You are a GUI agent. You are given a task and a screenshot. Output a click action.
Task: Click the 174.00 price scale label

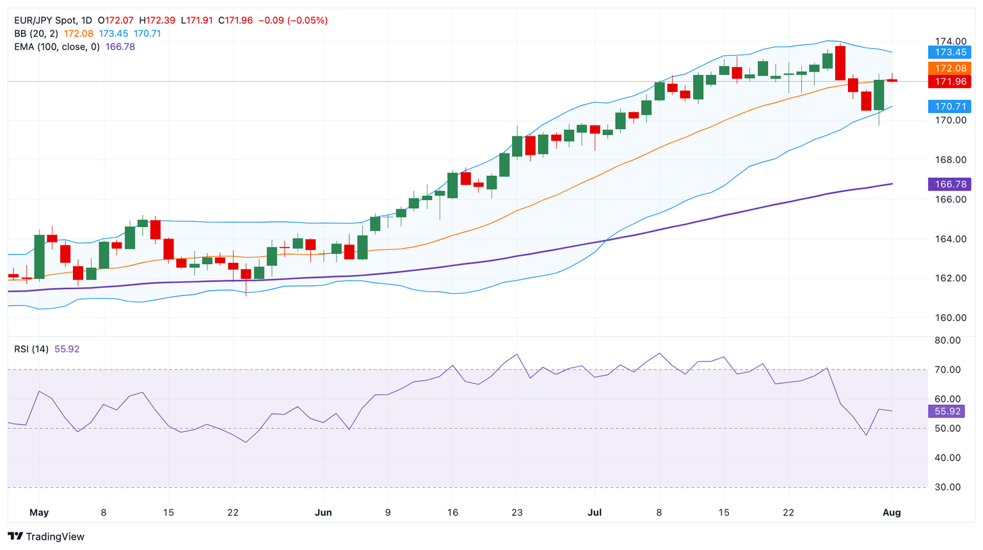click(x=950, y=42)
